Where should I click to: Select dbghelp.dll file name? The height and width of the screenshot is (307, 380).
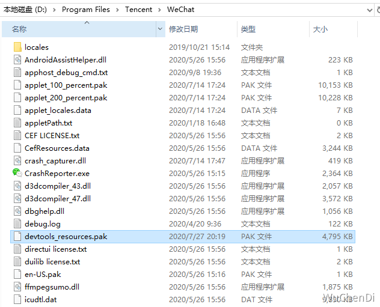44,211
